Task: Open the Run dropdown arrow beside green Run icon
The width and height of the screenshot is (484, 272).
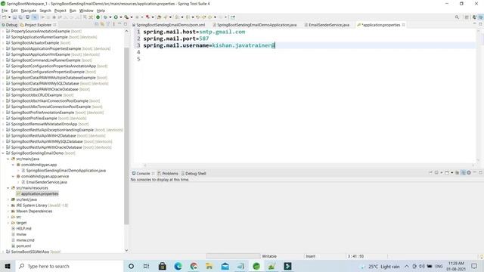Action: pos(121,17)
